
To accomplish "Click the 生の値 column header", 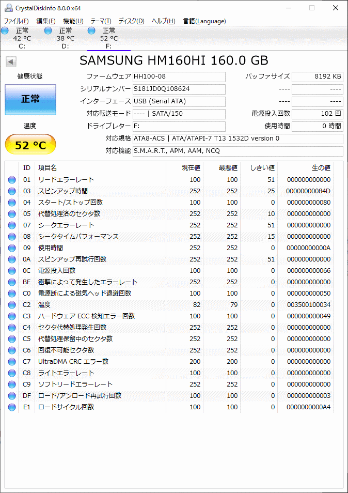I will tap(321, 168).
